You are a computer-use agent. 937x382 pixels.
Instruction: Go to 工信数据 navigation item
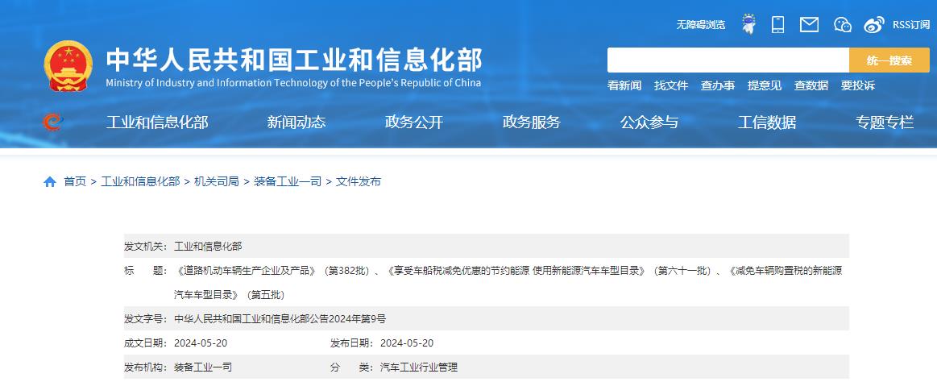[767, 122]
